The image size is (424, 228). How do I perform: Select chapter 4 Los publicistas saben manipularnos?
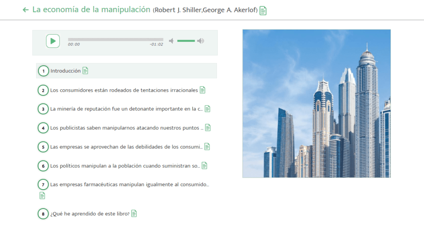click(127, 128)
